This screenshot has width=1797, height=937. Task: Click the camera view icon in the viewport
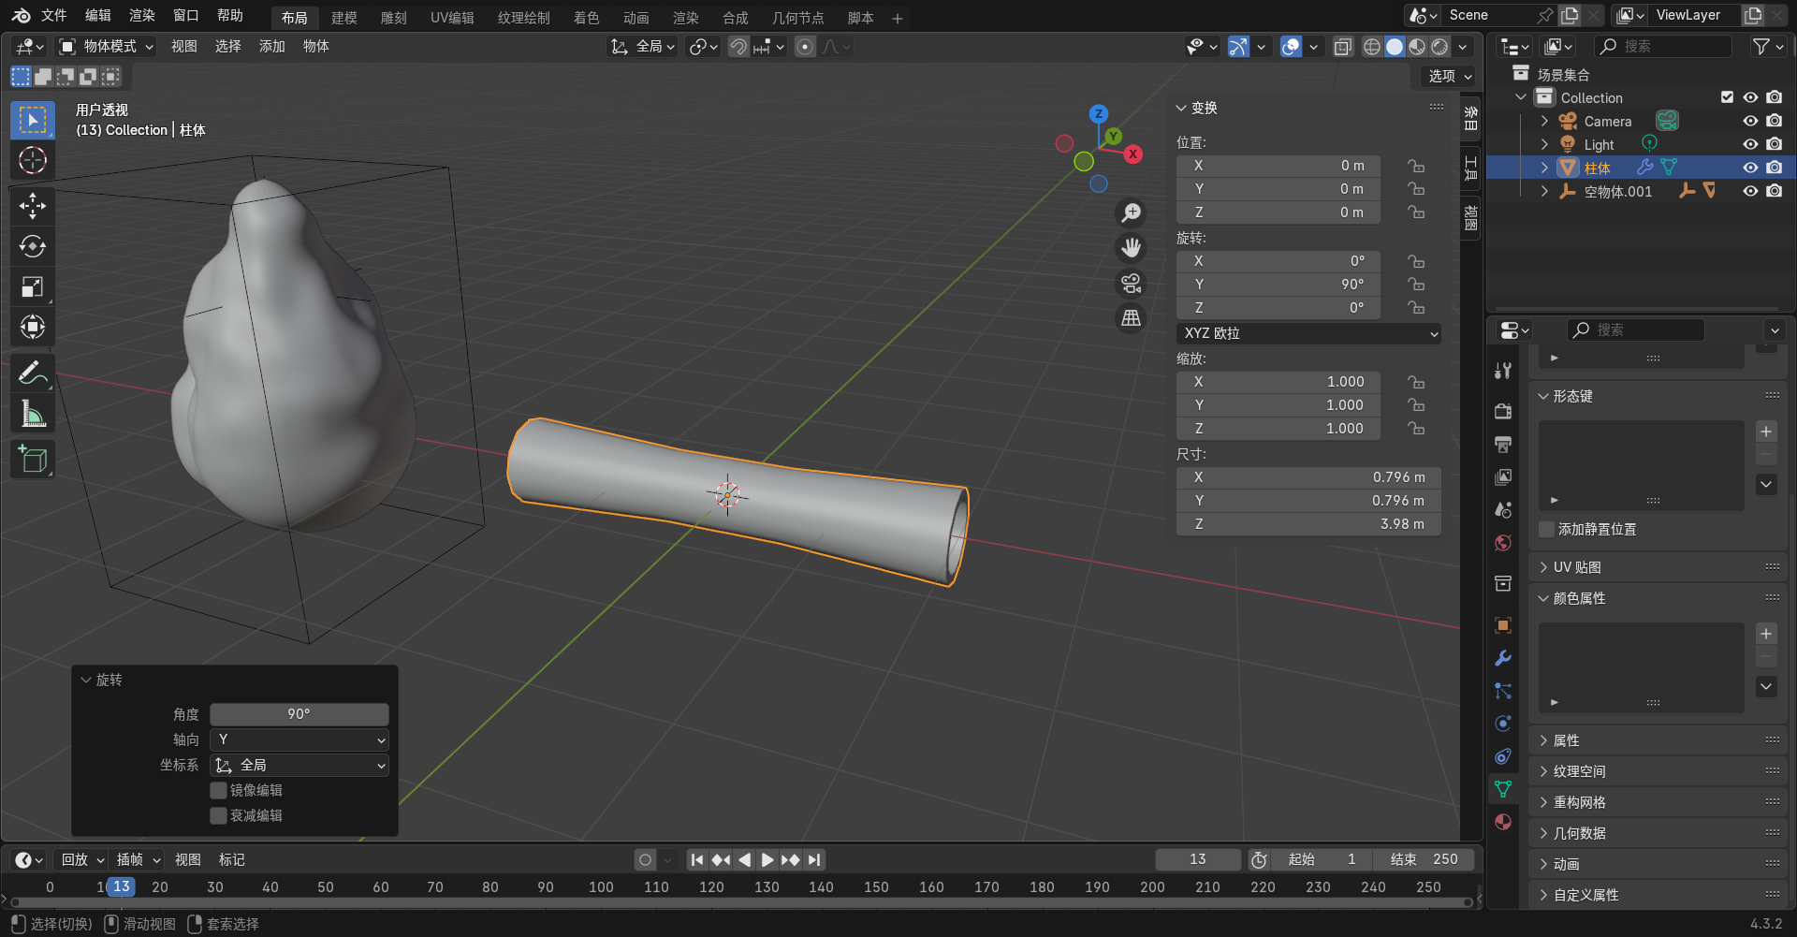[x=1132, y=284]
